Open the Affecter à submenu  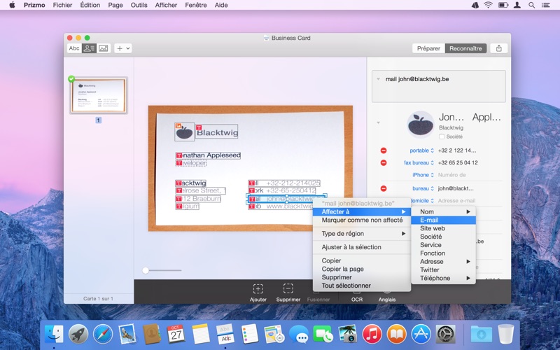click(x=361, y=212)
